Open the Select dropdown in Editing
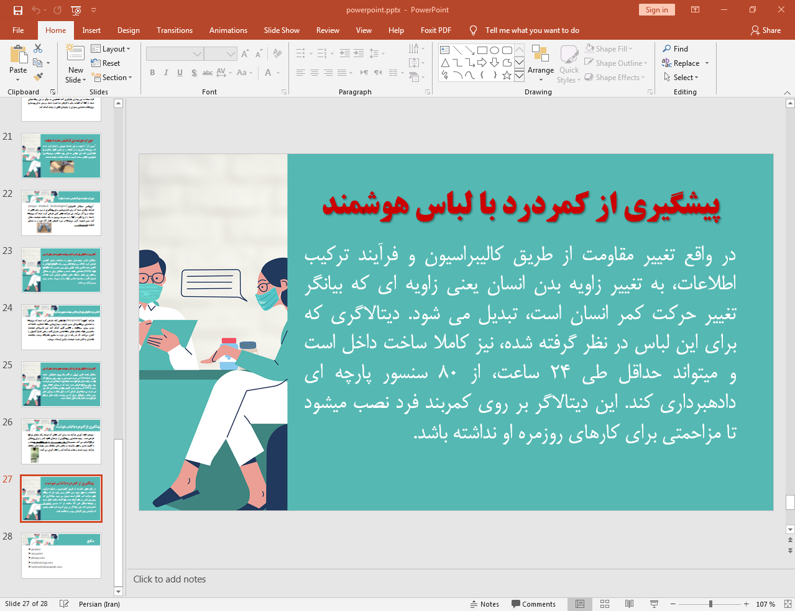The image size is (795, 611). (681, 78)
